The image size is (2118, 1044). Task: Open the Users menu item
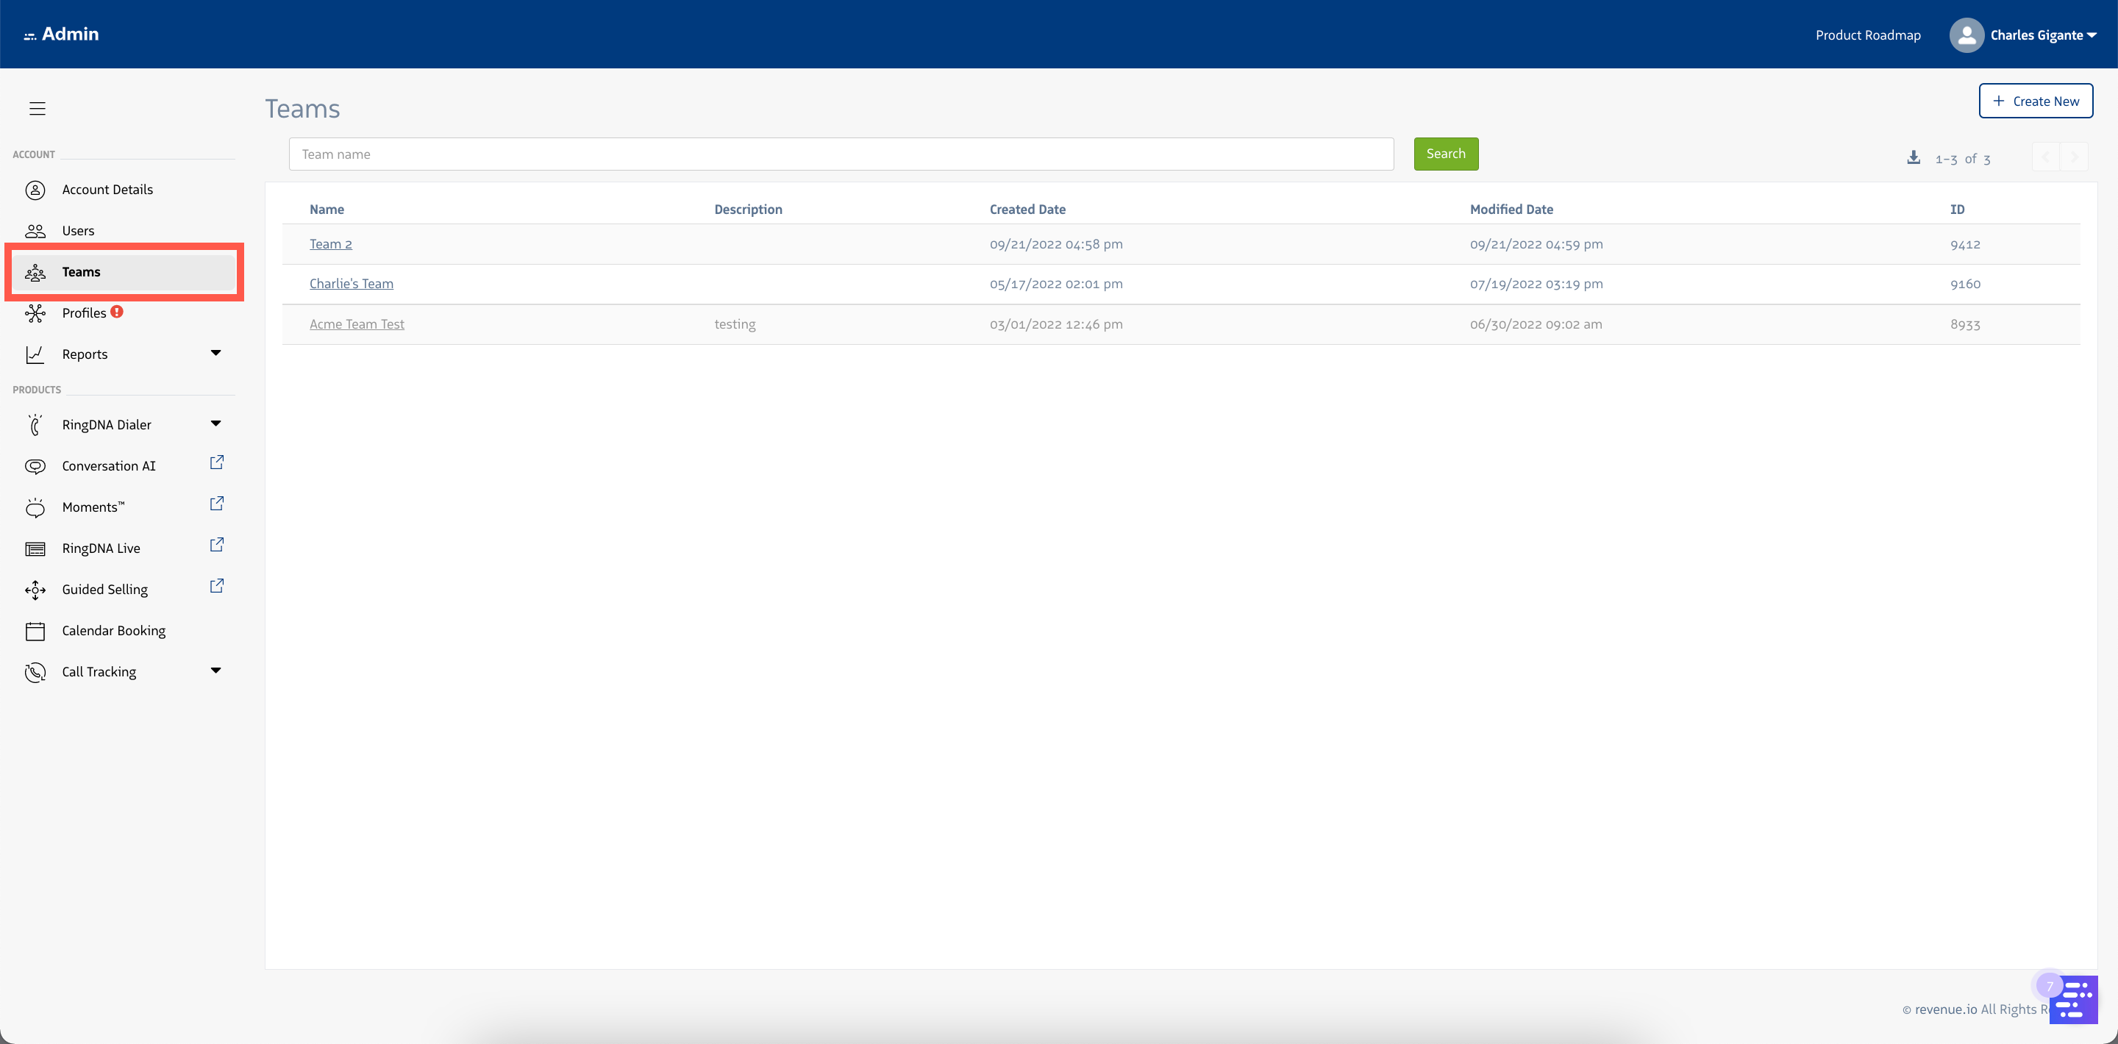[x=78, y=230]
